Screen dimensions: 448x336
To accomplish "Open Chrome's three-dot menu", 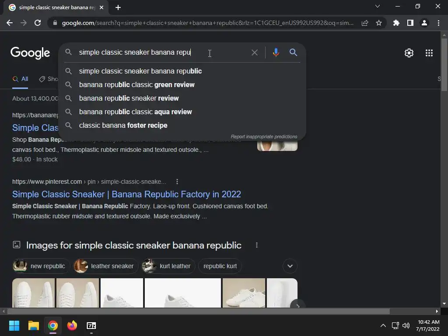I will coord(438,23).
